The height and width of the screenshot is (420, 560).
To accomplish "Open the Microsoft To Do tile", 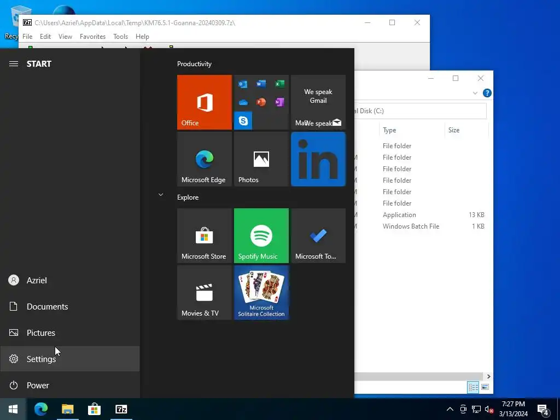I will click(318, 236).
